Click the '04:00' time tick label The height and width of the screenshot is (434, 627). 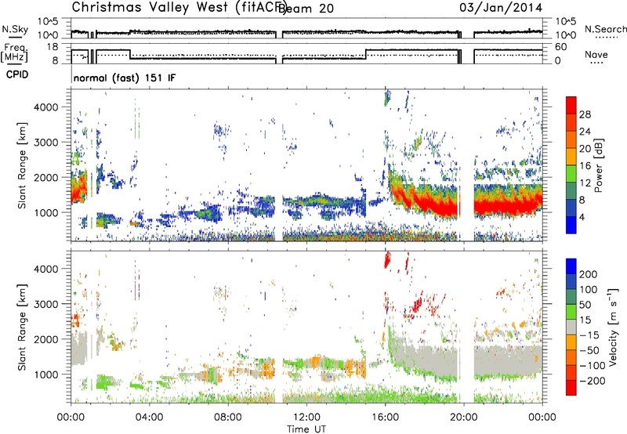(149, 418)
